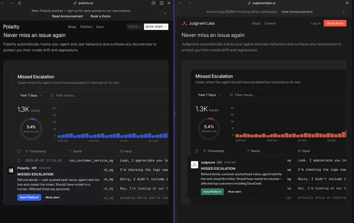Open Blogs in the Polarity navigation
354x223 pixels.
72,27
